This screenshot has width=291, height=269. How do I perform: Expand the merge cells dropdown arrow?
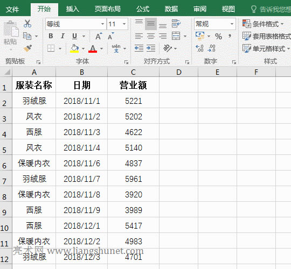click(x=185, y=36)
